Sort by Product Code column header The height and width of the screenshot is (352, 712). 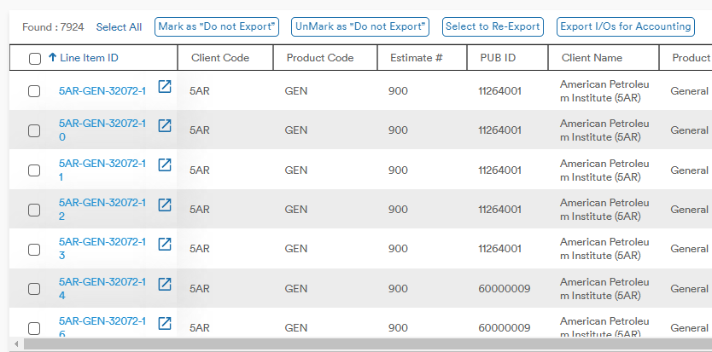point(320,58)
